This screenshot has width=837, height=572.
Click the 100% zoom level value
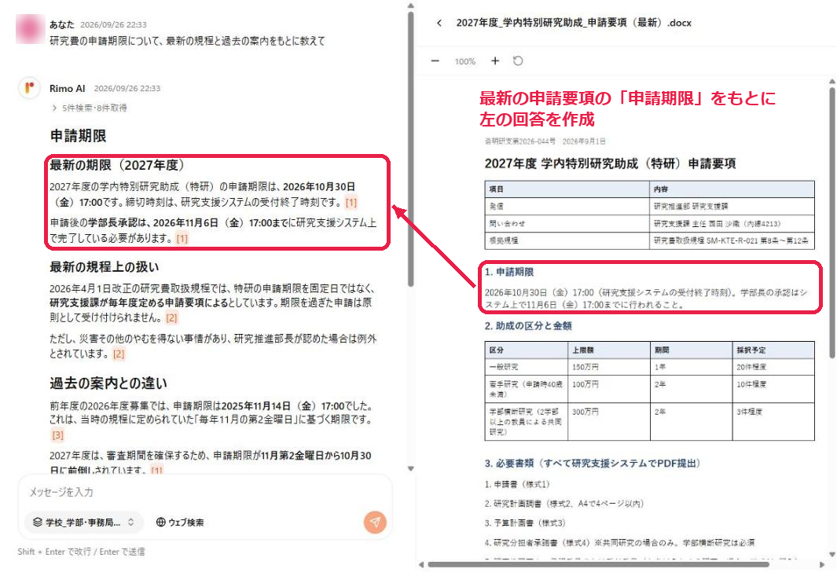click(x=465, y=61)
